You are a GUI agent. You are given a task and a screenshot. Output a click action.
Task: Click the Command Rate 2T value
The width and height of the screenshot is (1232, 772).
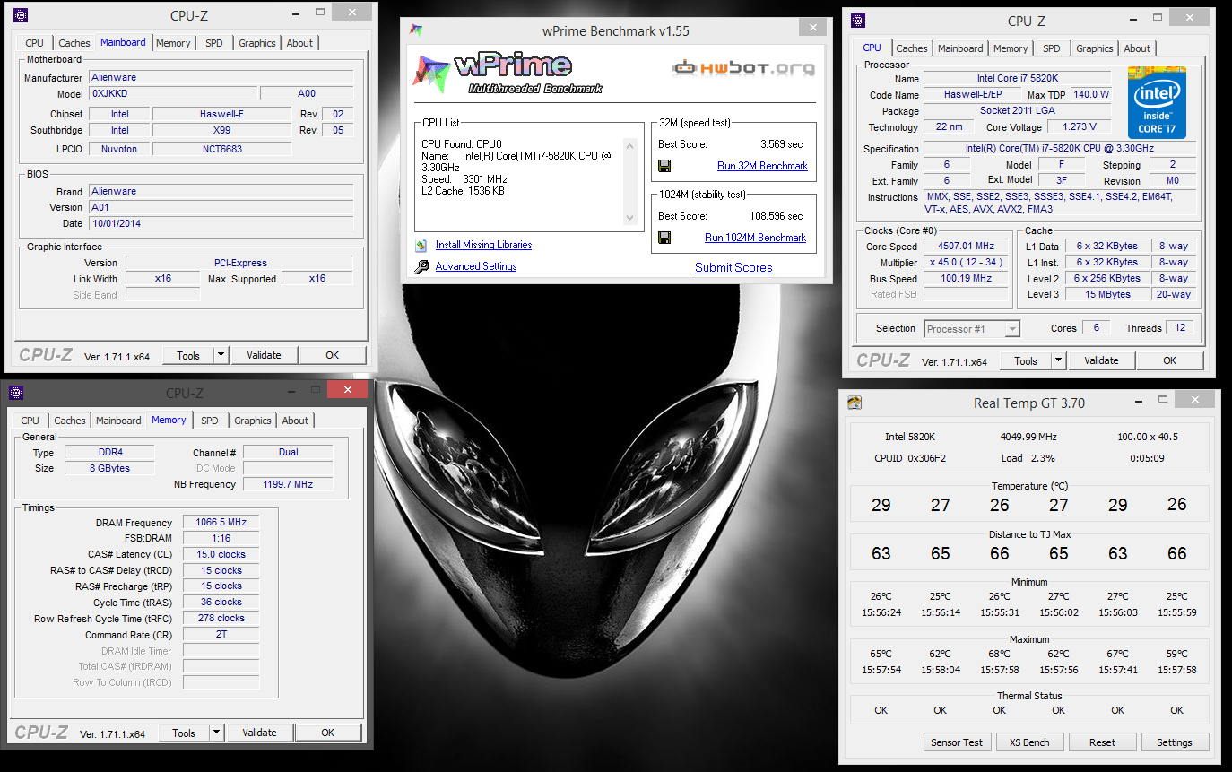[221, 635]
